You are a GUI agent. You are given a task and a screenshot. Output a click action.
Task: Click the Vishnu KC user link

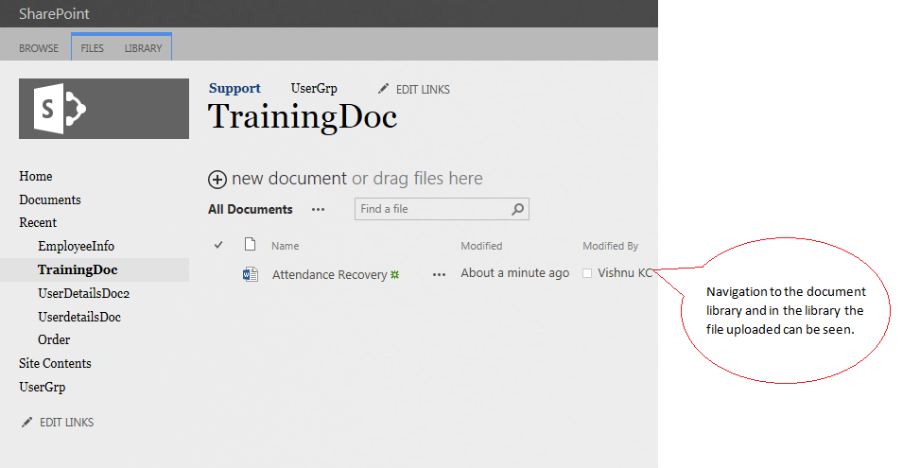coord(625,273)
